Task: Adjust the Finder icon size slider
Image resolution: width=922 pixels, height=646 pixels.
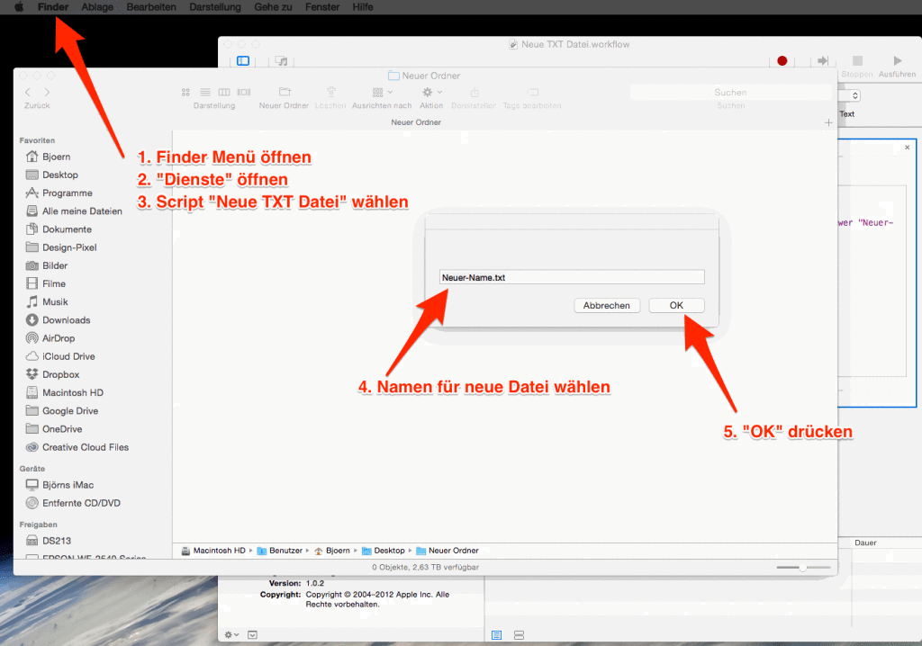Action: pyautogui.click(x=803, y=567)
